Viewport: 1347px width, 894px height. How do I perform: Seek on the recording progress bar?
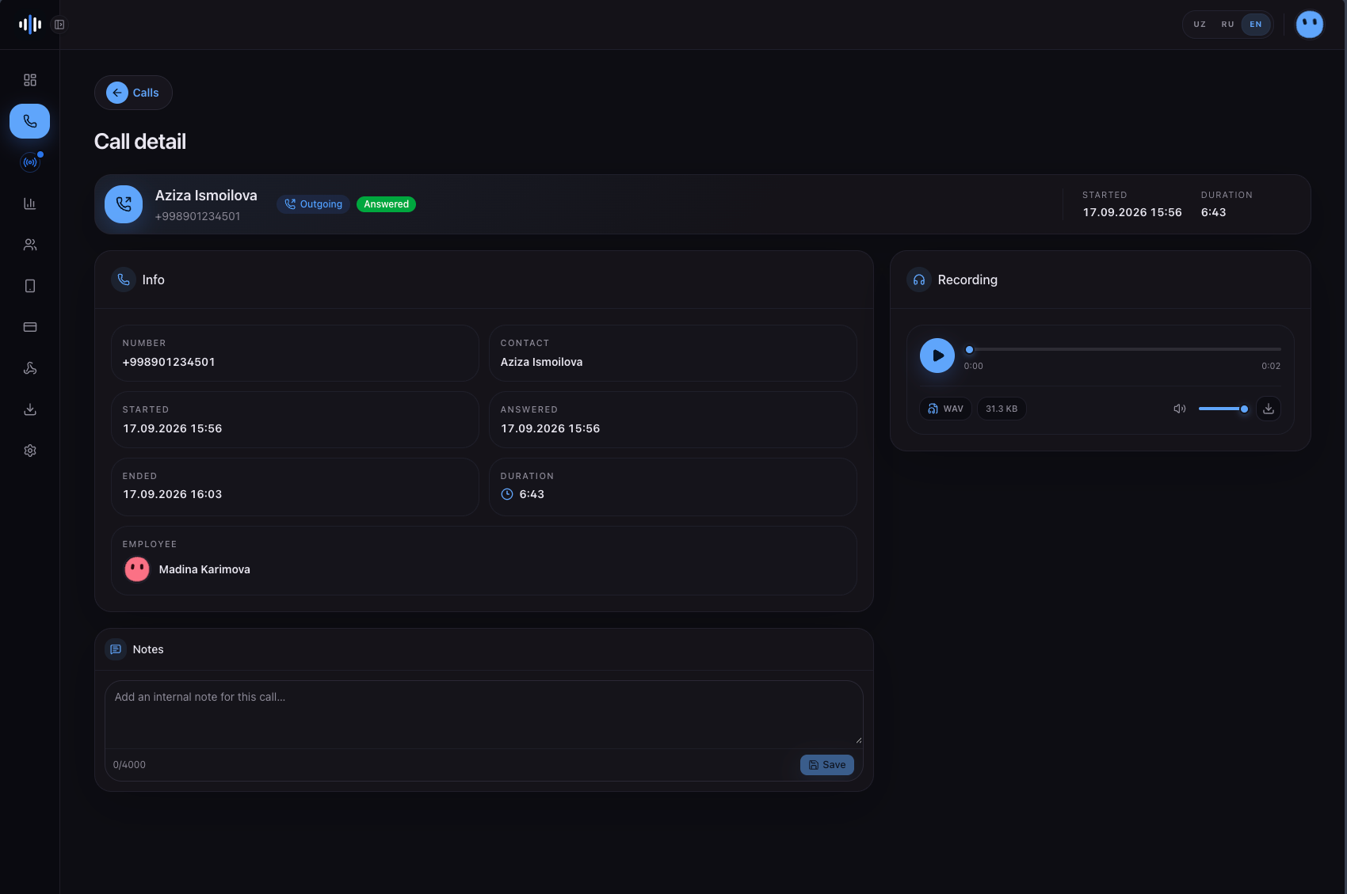coord(1122,349)
